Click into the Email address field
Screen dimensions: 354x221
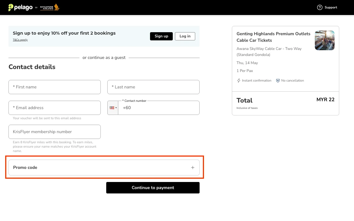[54, 108]
